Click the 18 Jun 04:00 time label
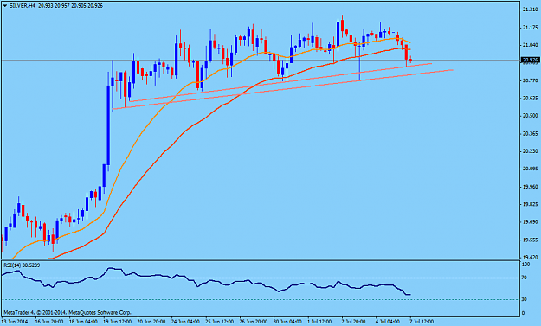The image size is (541, 326). (83, 322)
